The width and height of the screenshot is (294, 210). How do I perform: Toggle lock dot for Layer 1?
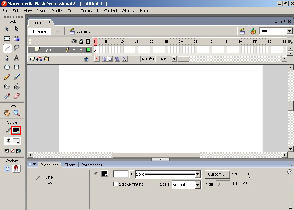point(81,49)
